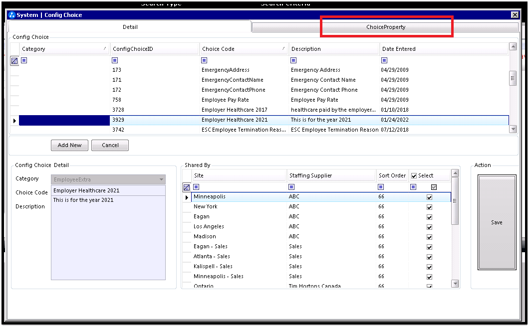The image size is (531, 328).
Task: Open the Category EmployeeExtra dropdown
Action: coord(162,179)
